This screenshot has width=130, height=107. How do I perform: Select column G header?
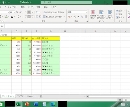(x=51, y=31)
